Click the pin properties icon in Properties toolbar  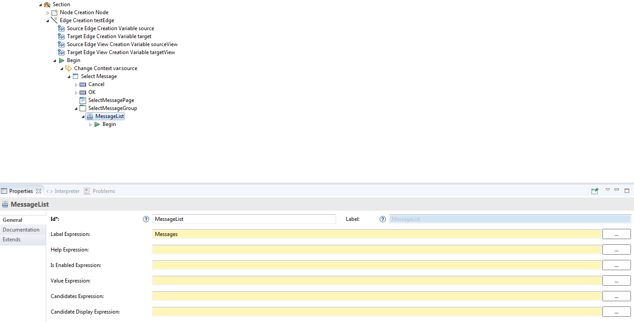[595, 191]
